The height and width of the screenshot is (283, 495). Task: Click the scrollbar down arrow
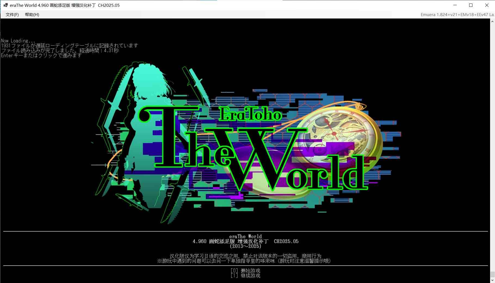492,280
